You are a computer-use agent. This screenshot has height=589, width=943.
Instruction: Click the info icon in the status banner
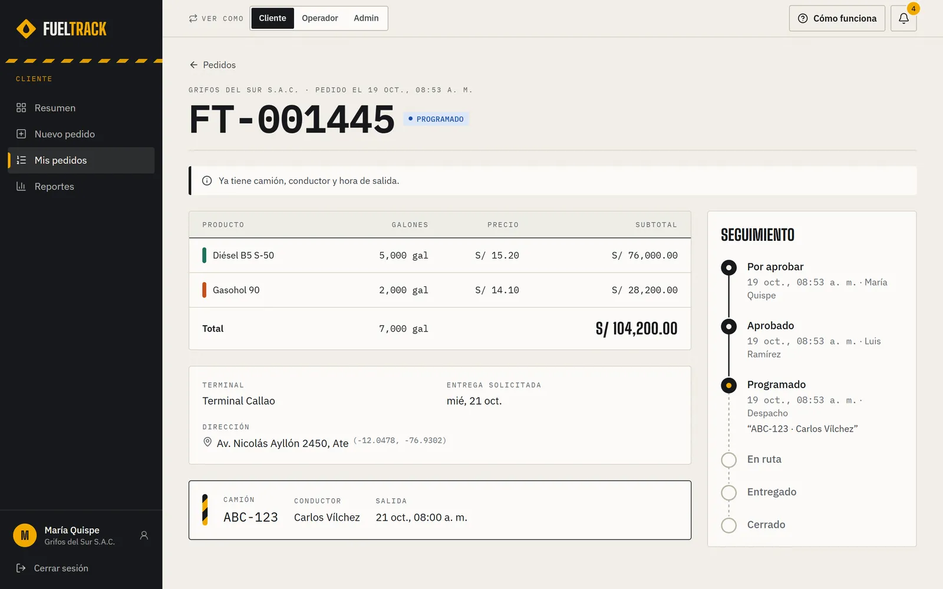[x=207, y=181]
